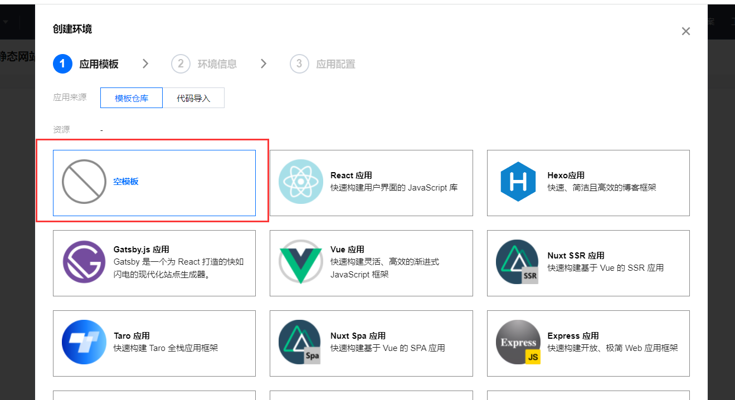This screenshot has height=400, width=735.
Task: Click the Express 应用 title text
Action: 573,336
